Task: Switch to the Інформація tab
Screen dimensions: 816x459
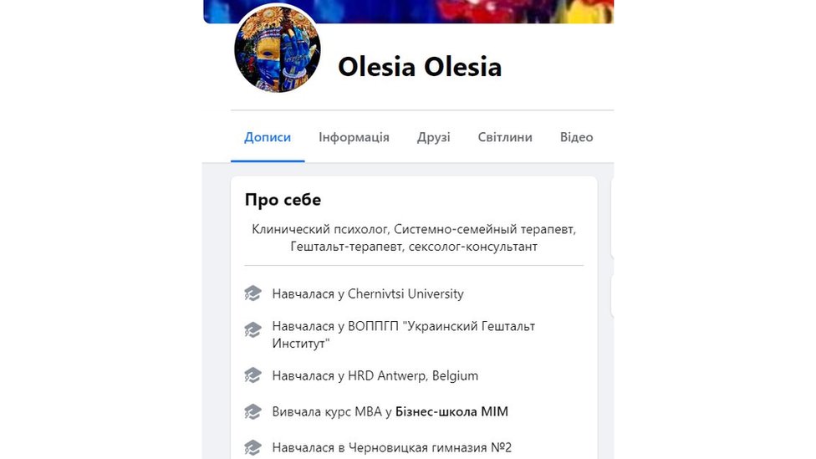Action: click(354, 137)
